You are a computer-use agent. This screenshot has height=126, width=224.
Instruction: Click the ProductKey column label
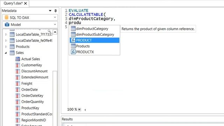pos(30,108)
